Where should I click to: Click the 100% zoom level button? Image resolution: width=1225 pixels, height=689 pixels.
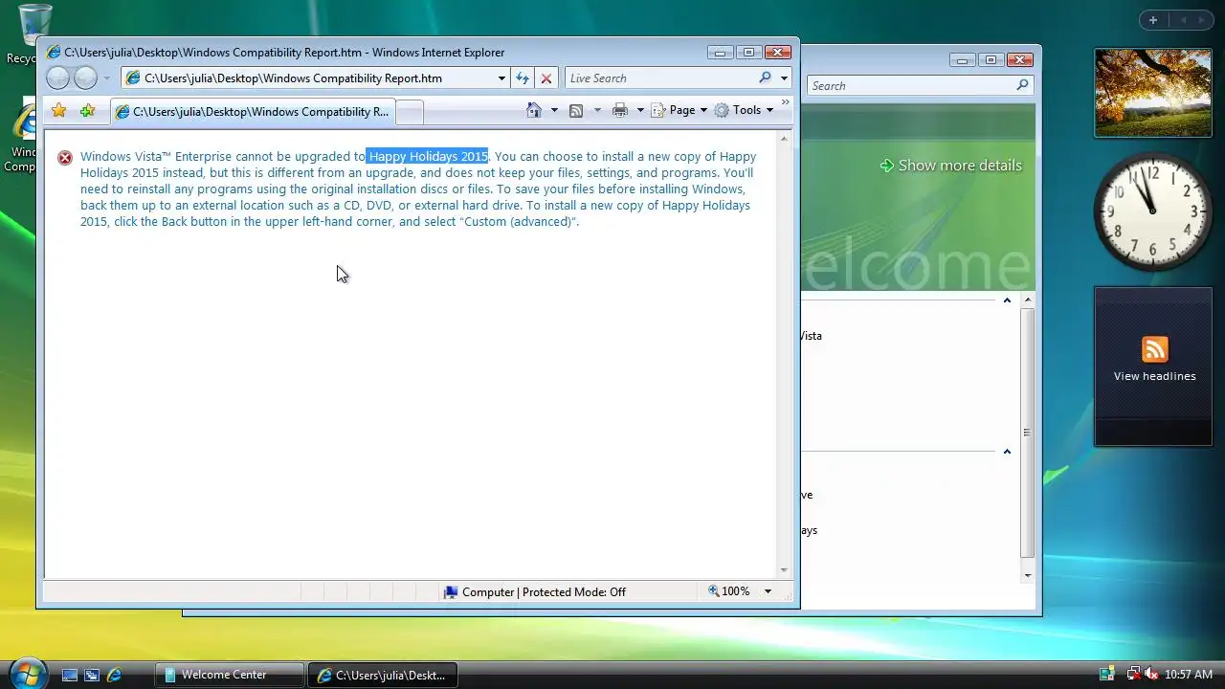(729, 591)
